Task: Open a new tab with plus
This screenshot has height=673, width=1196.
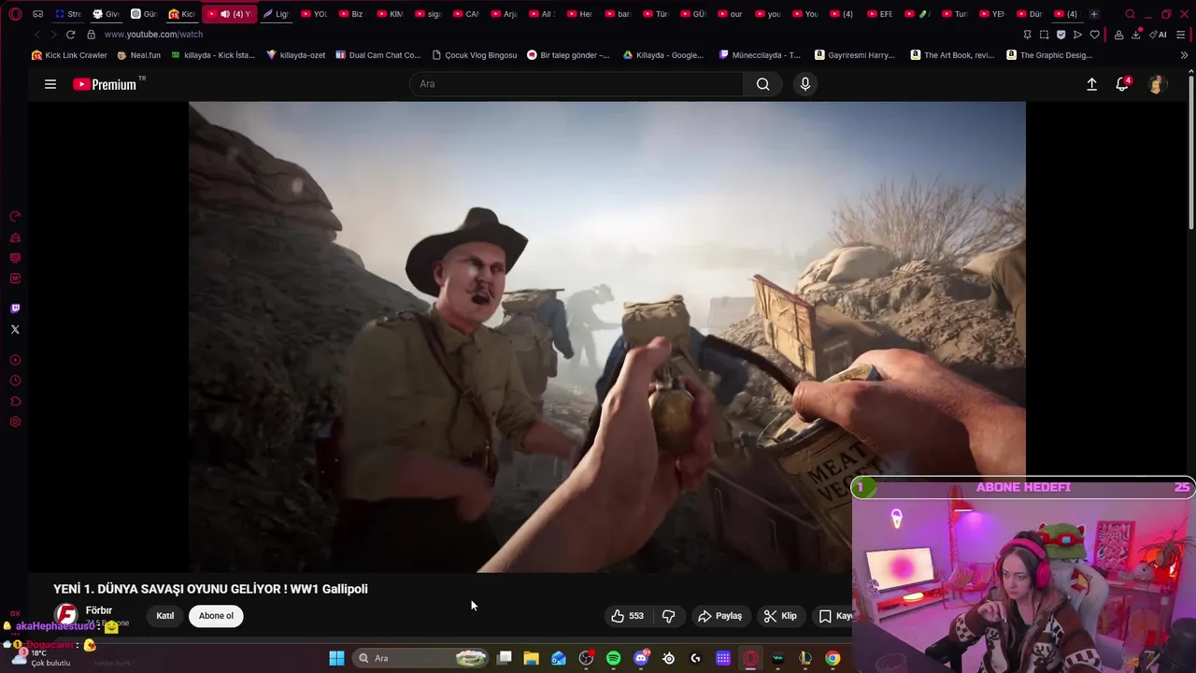Action: pos(1094,14)
